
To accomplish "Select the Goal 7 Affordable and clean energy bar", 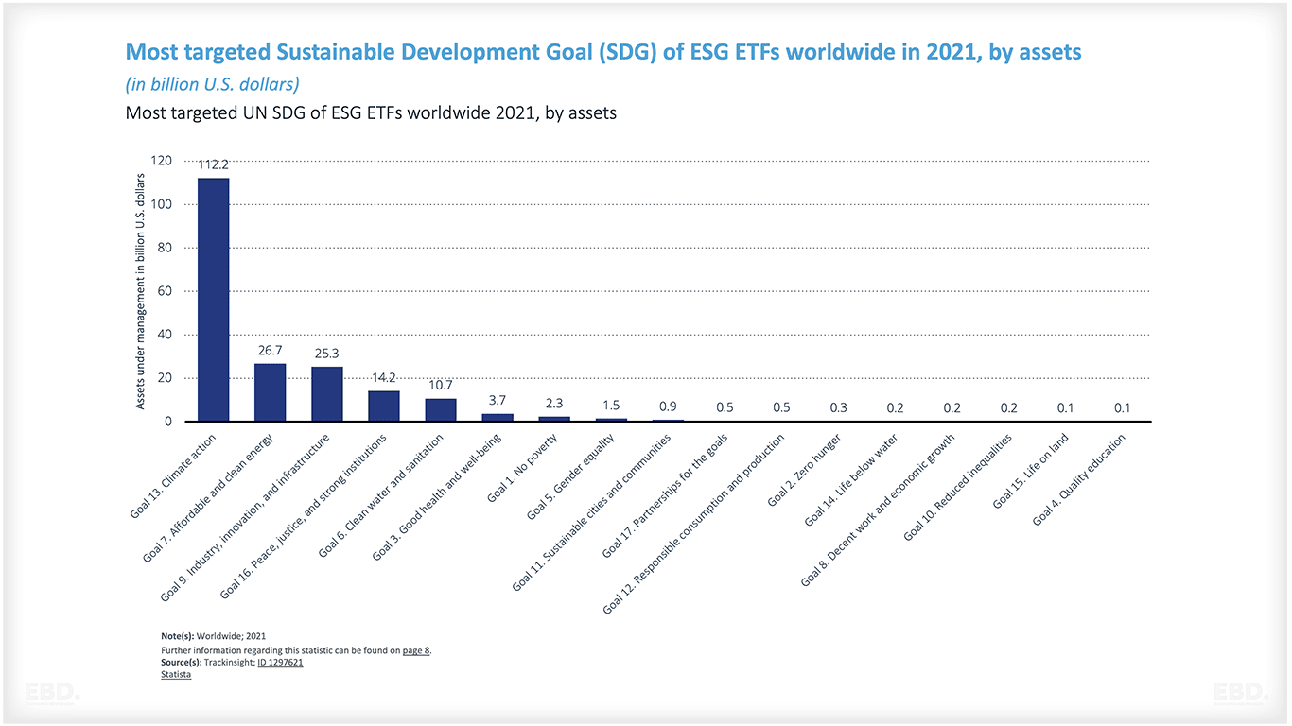I will 271,392.
